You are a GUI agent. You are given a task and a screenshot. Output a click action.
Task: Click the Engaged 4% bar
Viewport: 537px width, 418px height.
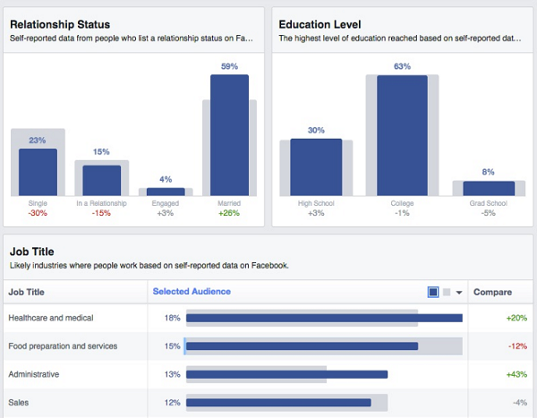[166, 192]
